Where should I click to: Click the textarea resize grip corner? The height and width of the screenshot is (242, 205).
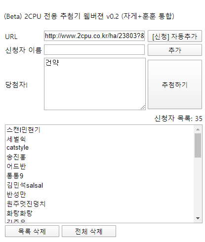pyautogui.click(x=143, y=107)
